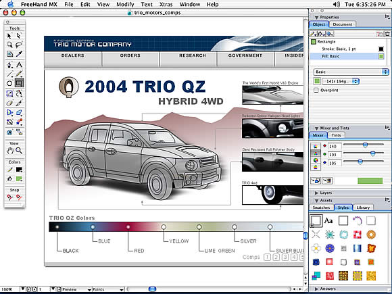The height and width of the screenshot is (294, 392).
Task: Click the ORDERS navigation button
Action: [x=130, y=59]
